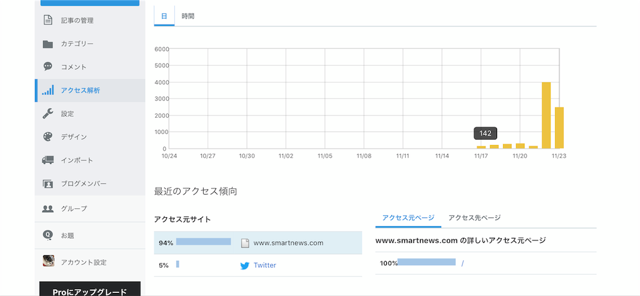Open グループ menu item
640x296 pixels.
coord(90,208)
